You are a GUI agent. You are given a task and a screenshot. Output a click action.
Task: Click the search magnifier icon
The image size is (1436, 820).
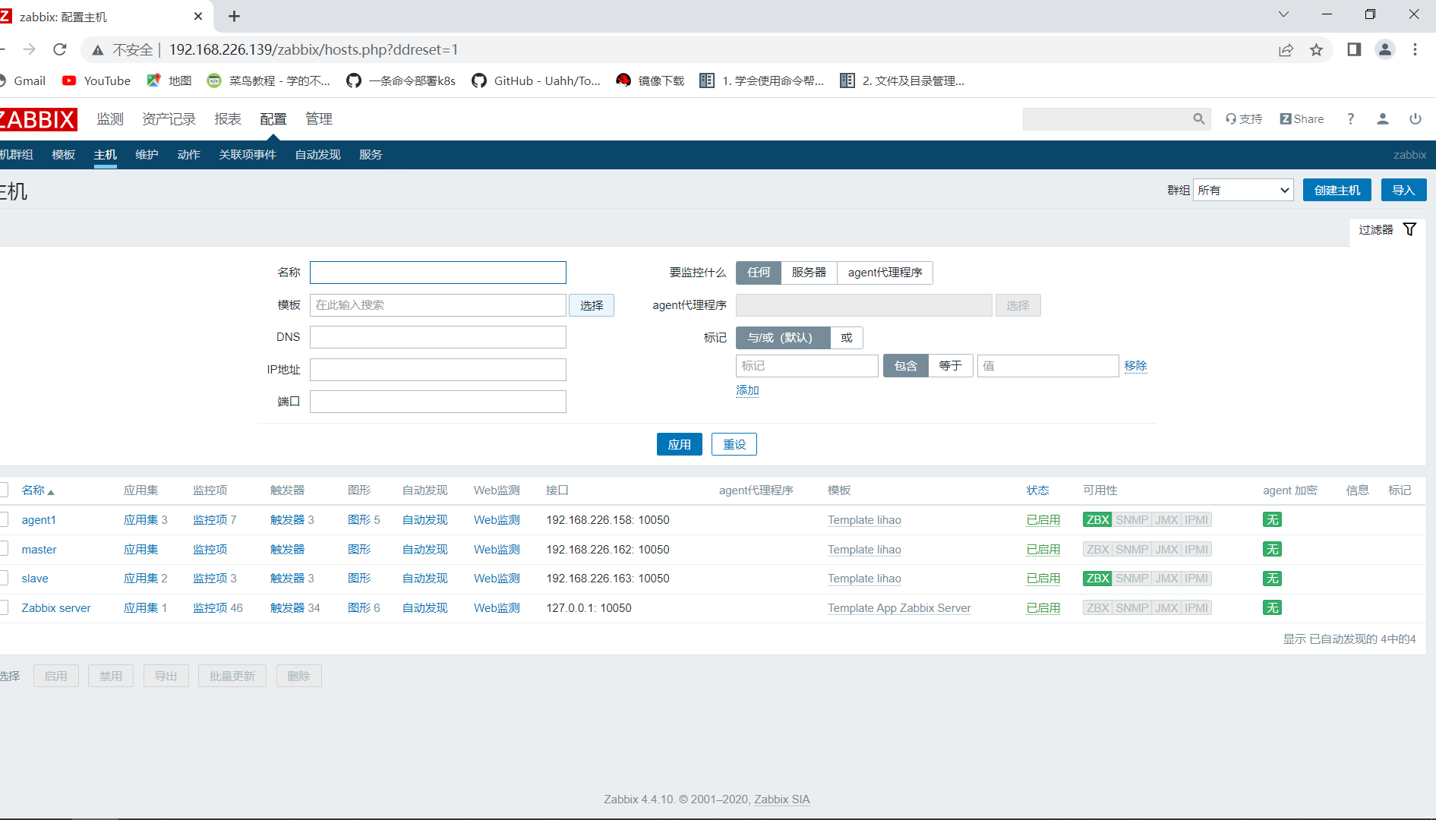tap(1199, 118)
